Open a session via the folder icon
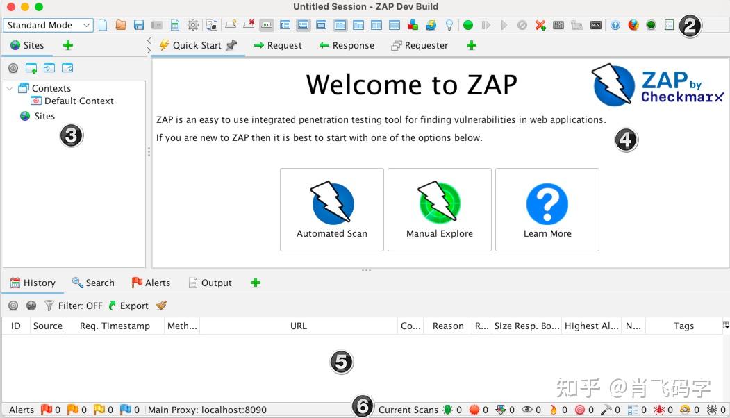The width and height of the screenshot is (730, 418). (x=121, y=25)
